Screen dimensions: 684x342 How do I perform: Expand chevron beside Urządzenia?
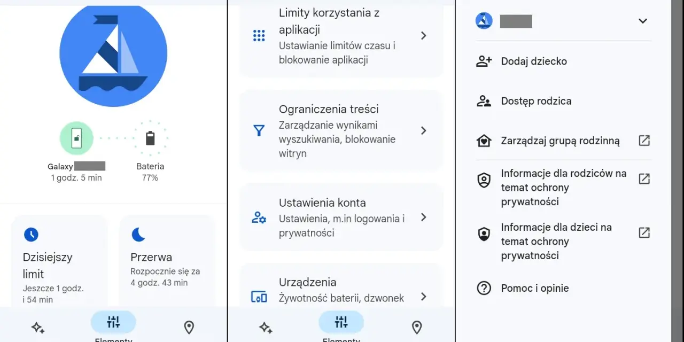pyautogui.click(x=423, y=297)
